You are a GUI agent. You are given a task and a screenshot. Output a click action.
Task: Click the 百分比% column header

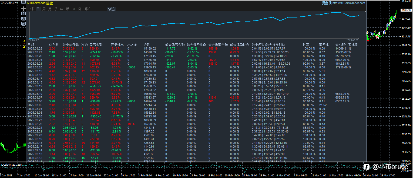(117, 45)
